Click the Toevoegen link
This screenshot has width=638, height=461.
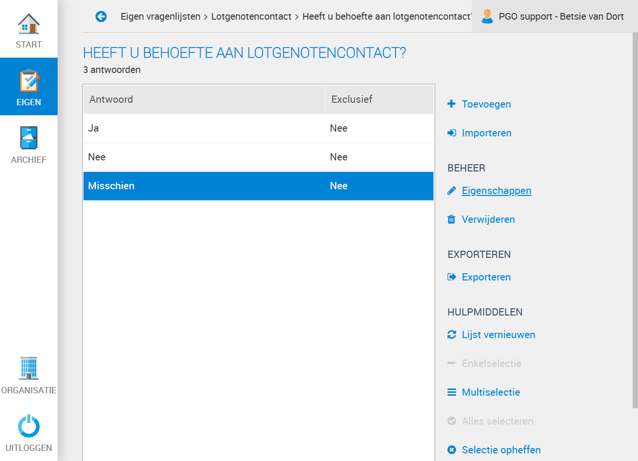pyautogui.click(x=486, y=104)
